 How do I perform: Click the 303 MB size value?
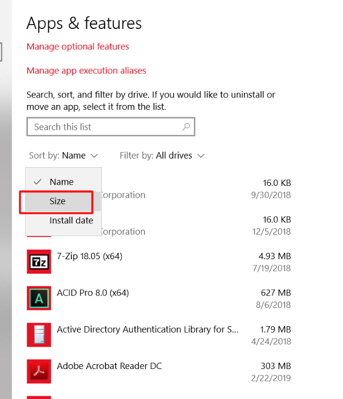[276, 366]
